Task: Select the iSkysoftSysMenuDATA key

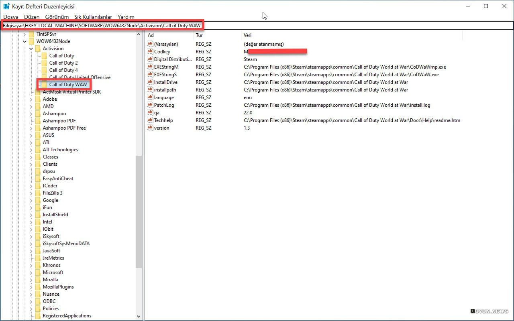Action: point(66,244)
